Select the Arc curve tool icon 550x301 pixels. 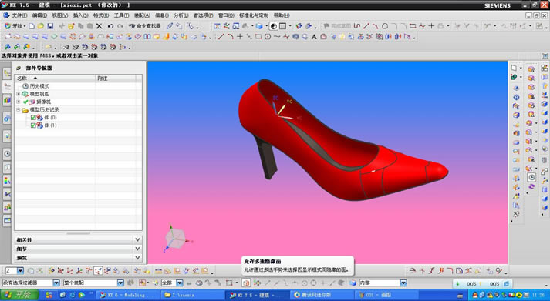click(x=230, y=36)
